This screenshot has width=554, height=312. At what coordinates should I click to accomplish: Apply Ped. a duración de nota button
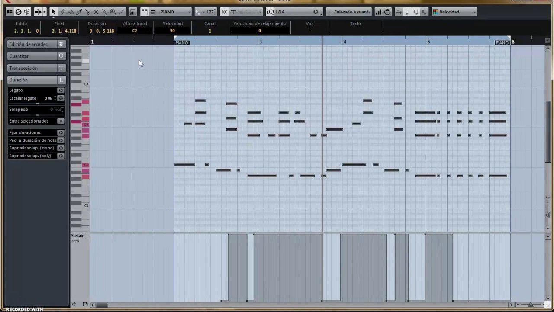61,140
